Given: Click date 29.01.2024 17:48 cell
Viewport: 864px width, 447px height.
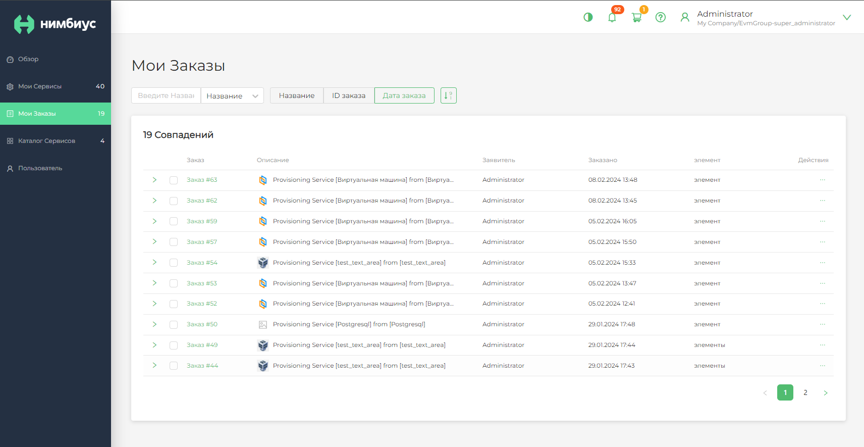Looking at the screenshot, I should coord(612,324).
